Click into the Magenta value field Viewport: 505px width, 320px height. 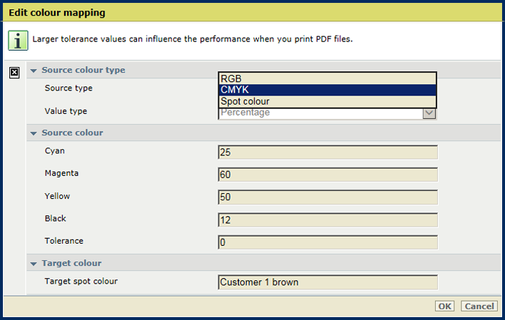327,175
